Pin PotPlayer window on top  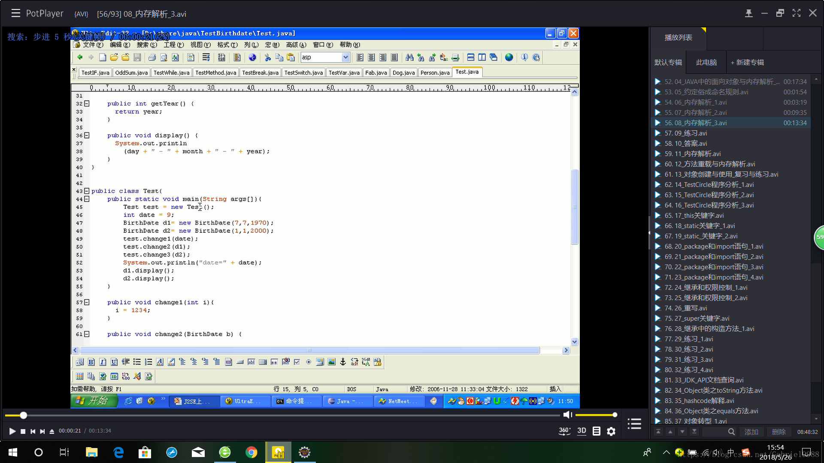(748, 13)
